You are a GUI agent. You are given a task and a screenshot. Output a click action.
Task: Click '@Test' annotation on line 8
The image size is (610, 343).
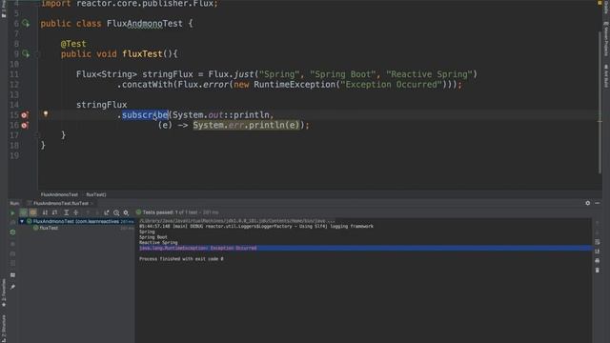click(73, 44)
